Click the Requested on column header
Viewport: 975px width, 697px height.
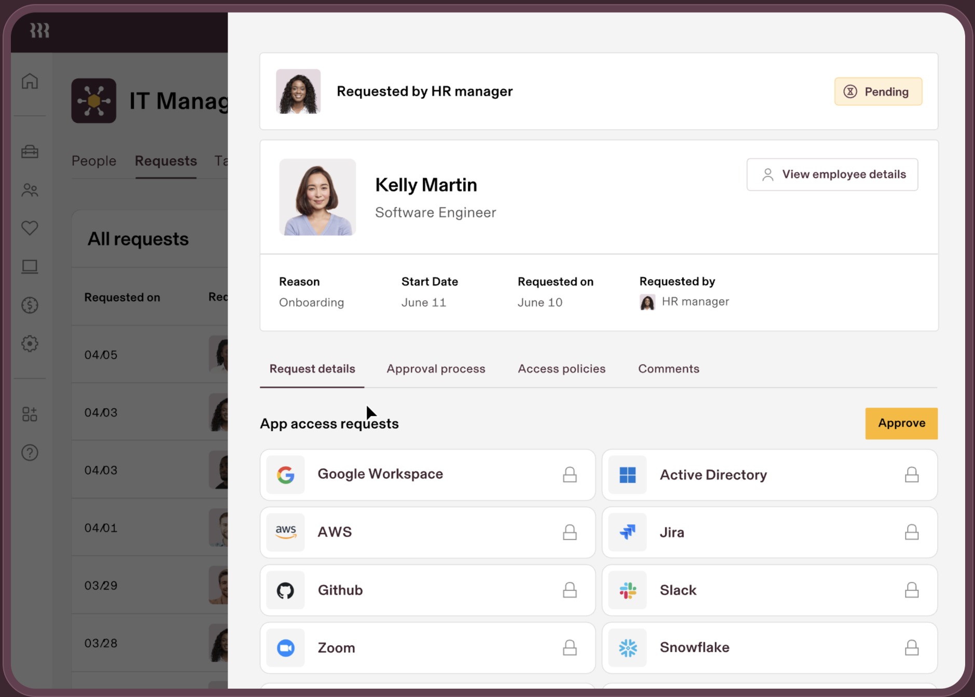coord(122,297)
